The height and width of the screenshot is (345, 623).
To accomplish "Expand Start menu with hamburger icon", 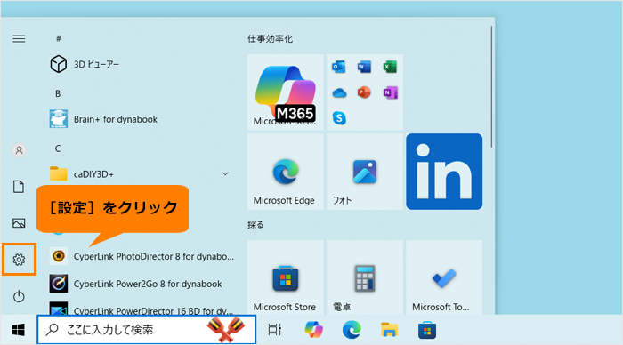I will [19, 39].
